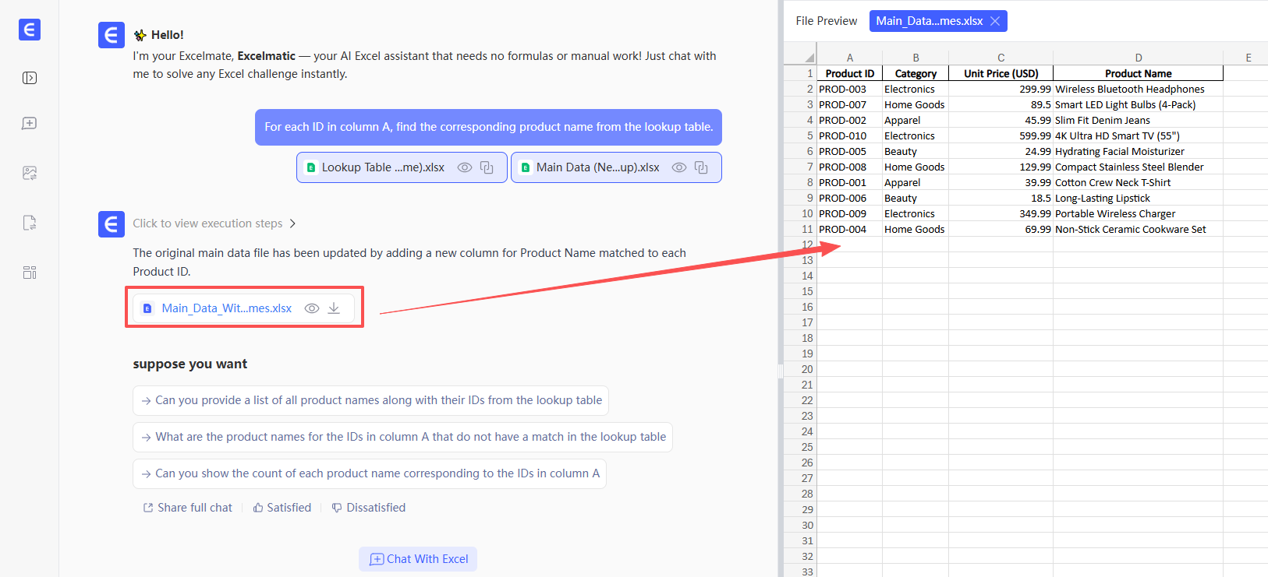
Task: Switch to the Main_Data...mes.xlsx preview tab
Action: point(929,21)
